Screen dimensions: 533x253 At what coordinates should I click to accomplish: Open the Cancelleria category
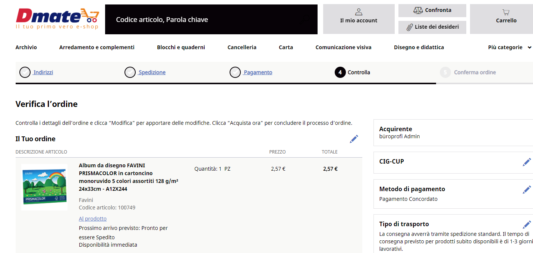242,47
